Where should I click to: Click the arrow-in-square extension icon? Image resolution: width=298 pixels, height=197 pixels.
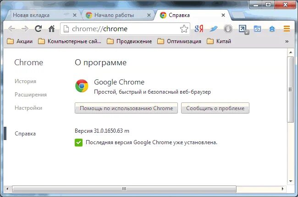pos(243,29)
